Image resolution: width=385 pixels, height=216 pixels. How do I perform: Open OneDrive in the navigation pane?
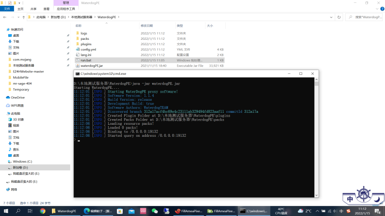click(17, 97)
